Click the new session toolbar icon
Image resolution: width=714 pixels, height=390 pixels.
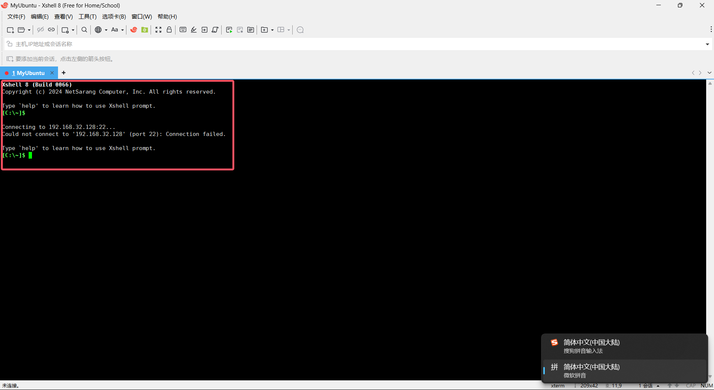pos(10,30)
